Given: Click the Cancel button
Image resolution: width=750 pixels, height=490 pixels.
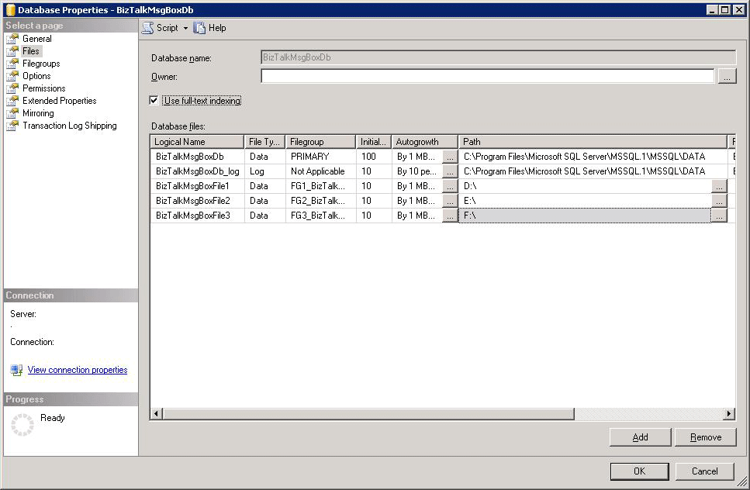Looking at the screenshot, I should [x=703, y=471].
